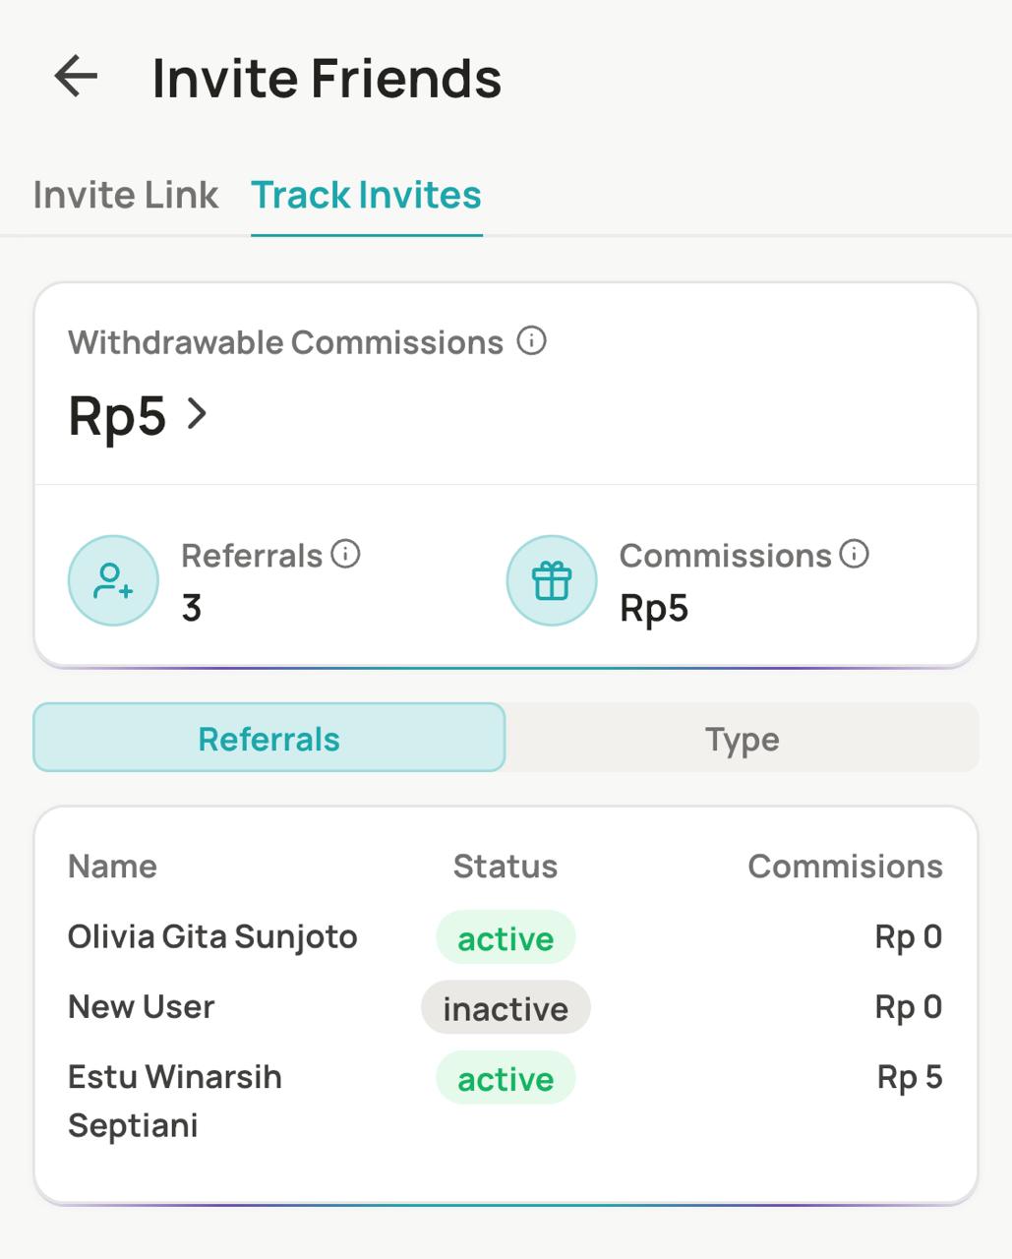
Task: Tap the Commisions column header
Action: pyautogui.click(x=845, y=866)
